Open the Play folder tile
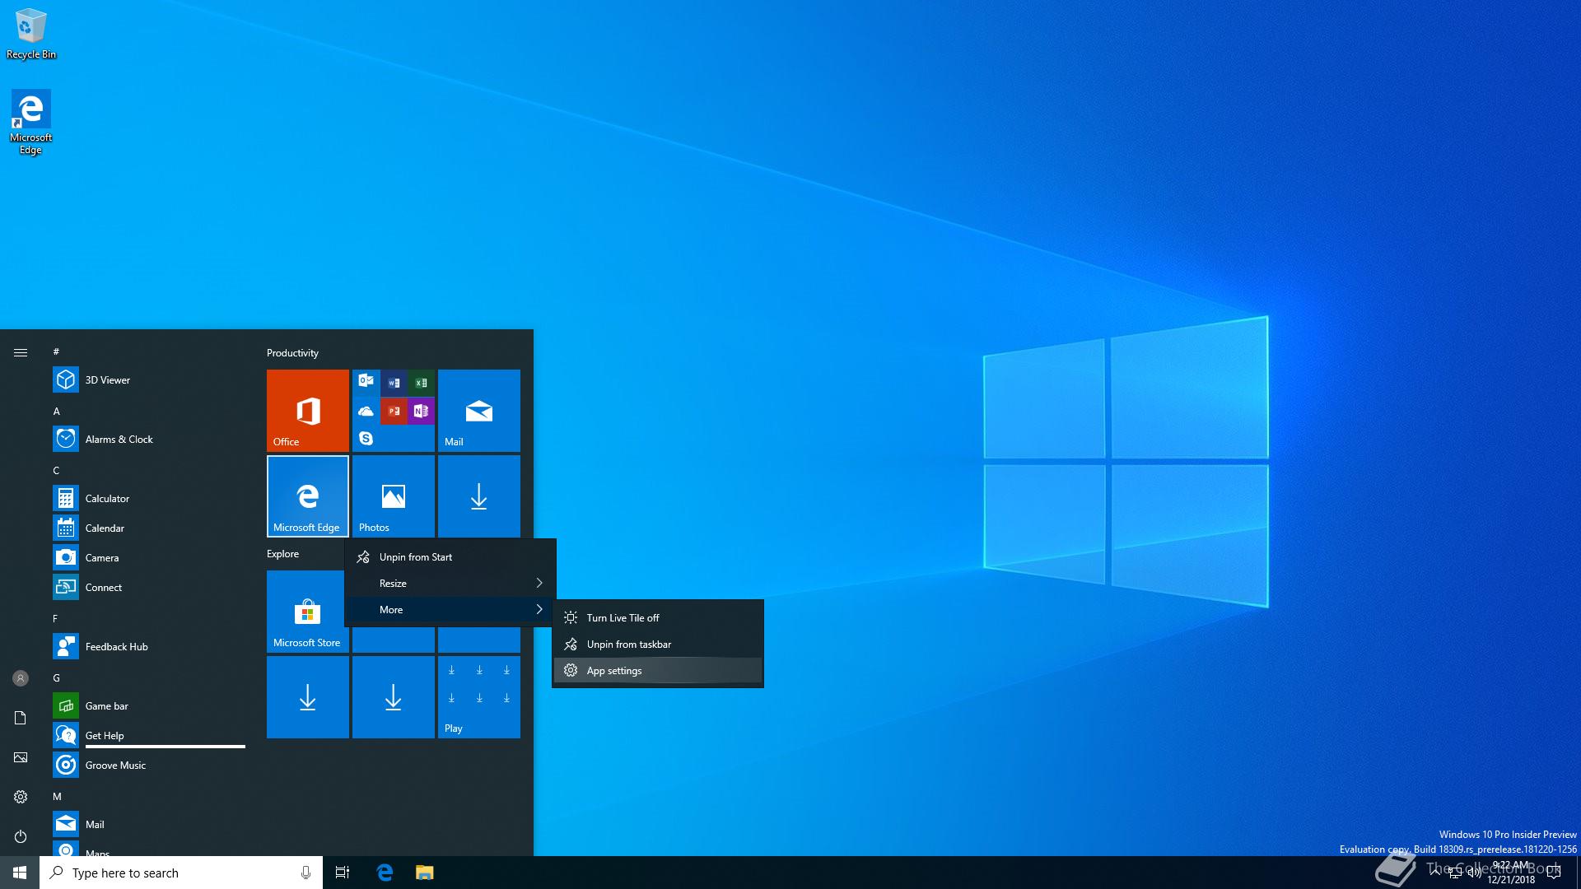 (x=479, y=696)
